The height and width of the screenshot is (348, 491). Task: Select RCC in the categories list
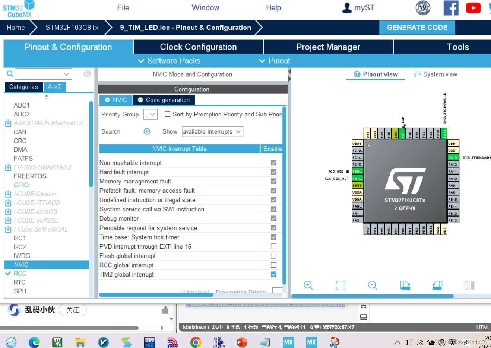tap(20, 274)
